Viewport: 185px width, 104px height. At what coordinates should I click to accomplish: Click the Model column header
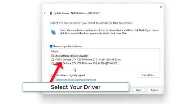click(x=55, y=51)
